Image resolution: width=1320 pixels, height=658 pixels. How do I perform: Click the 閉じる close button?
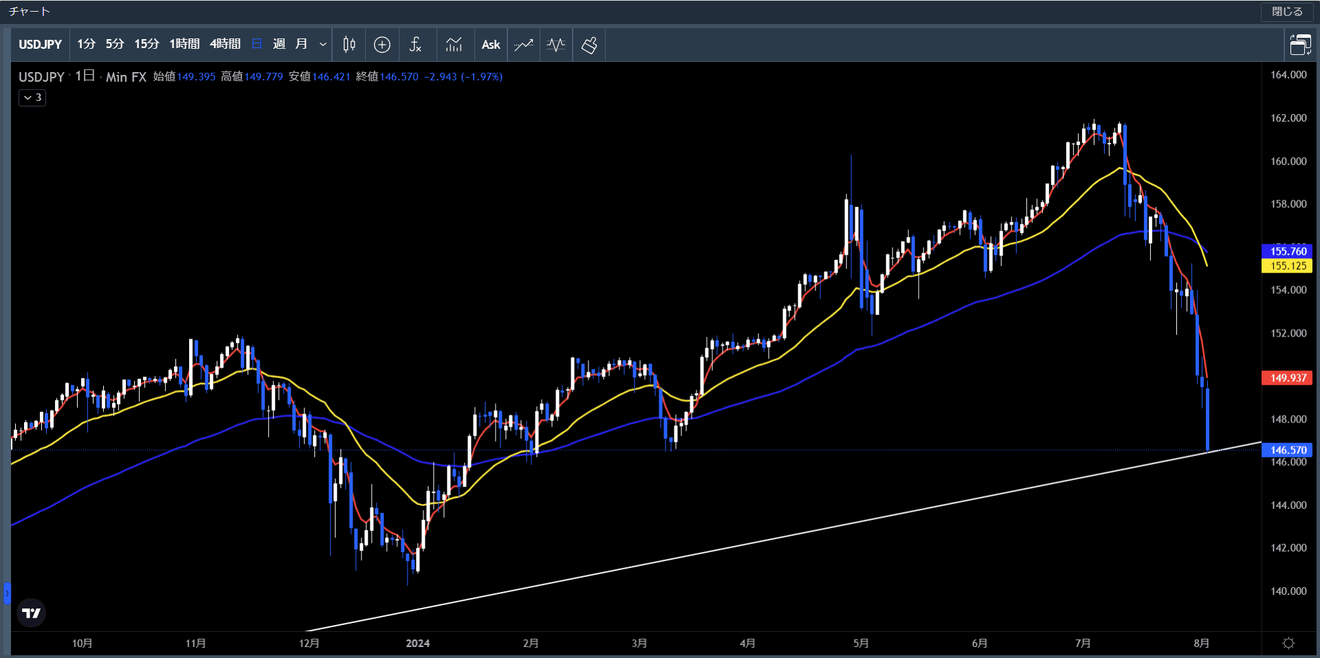pos(1287,12)
